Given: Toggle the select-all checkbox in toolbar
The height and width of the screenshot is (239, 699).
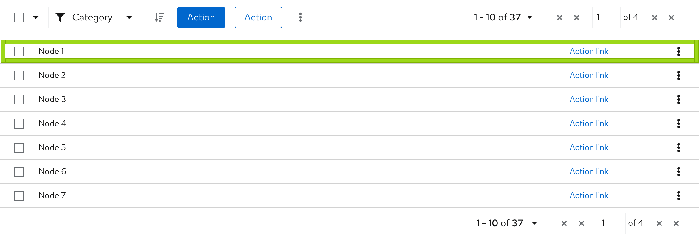Looking at the screenshot, I should 19,17.
